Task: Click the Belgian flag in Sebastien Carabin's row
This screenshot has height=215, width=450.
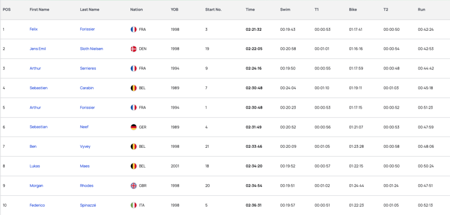Action: [x=134, y=88]
